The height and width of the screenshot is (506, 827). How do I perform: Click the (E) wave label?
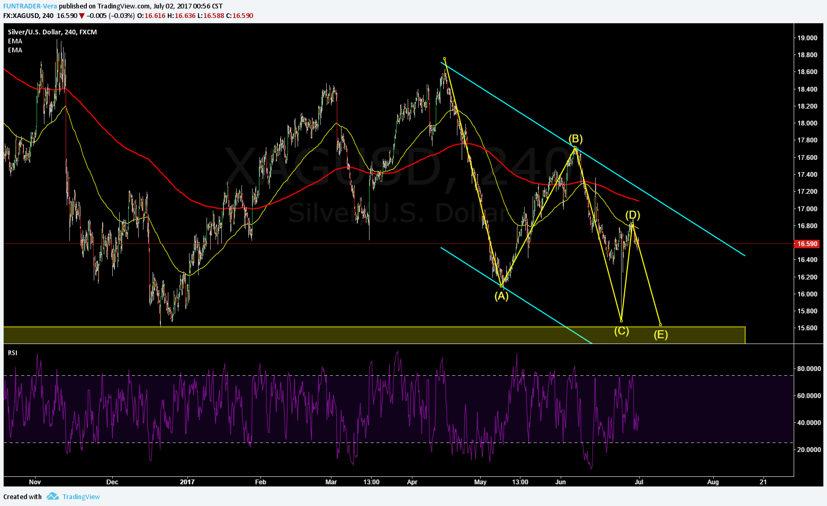[660, 335]
